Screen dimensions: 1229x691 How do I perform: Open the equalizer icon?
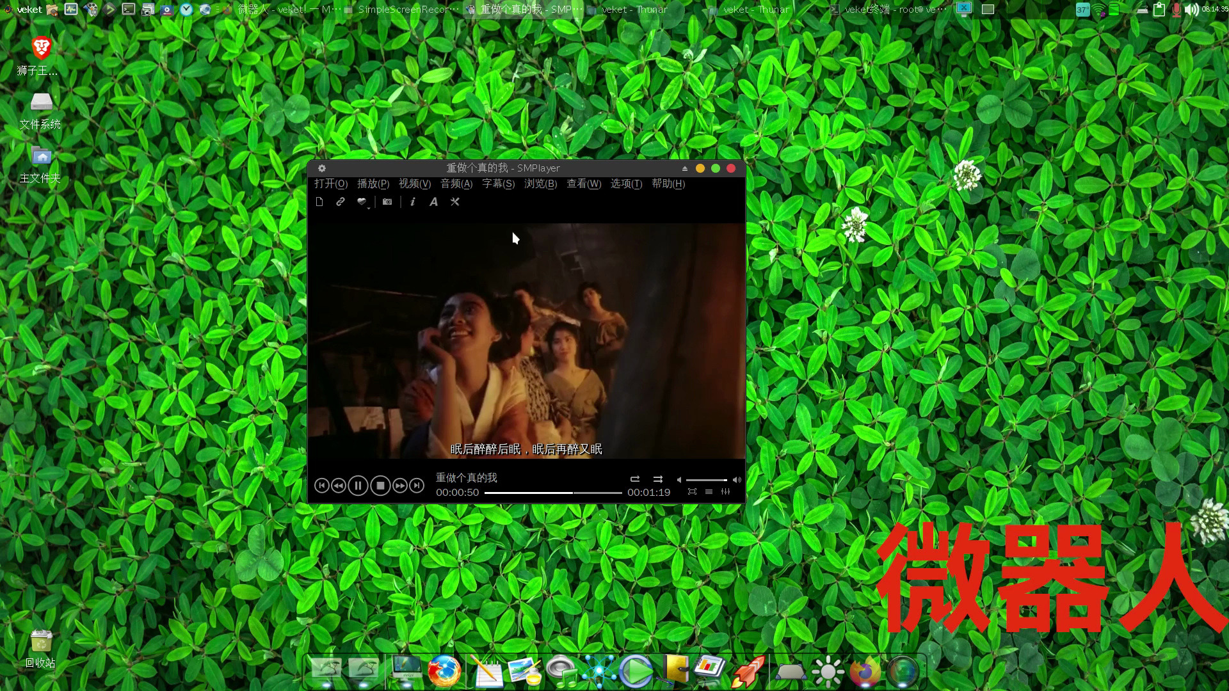pyautogui.click(x=725, y=491)
